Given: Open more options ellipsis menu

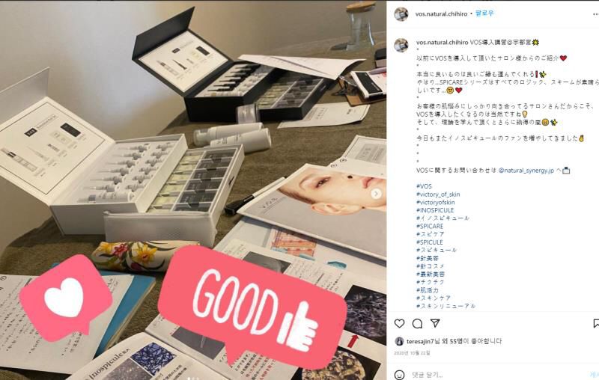Looking at the screenshot, I should pos(596,14).
